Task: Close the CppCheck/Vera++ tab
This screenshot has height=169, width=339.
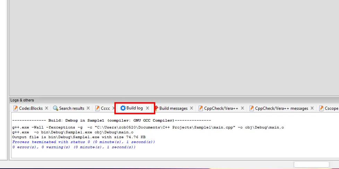Action: (x=242, y=108)
